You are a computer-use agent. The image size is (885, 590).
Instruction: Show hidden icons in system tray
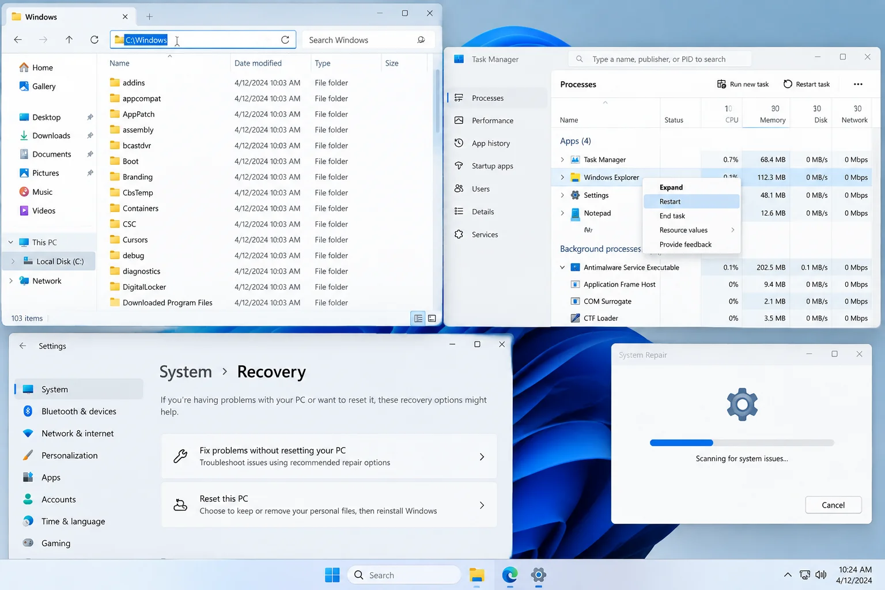click(788, 575)
